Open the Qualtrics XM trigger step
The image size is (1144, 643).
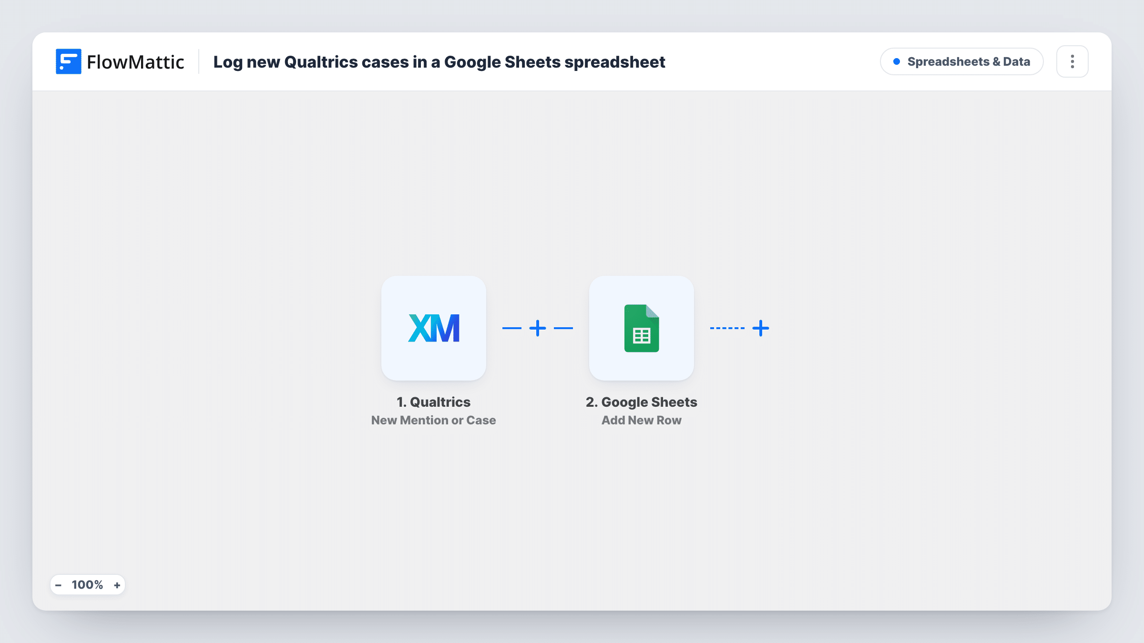point(434,328)
